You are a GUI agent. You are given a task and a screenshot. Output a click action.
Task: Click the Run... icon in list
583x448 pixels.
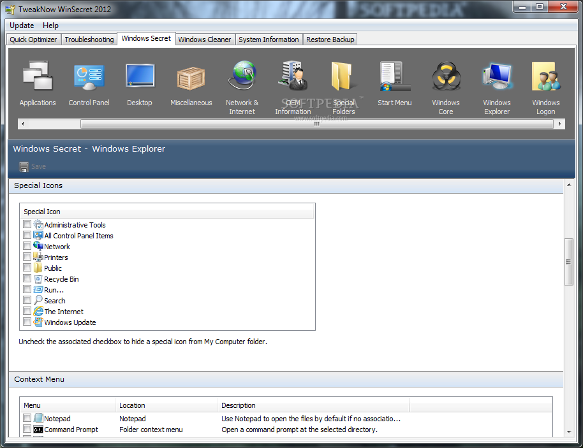38,289
